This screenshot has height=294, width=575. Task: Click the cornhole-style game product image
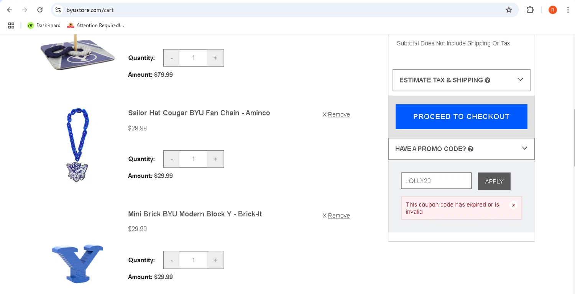click(77, 52)
